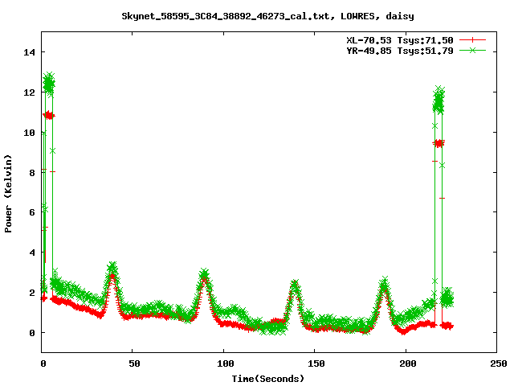
Task: Click the red calibration plateau near 11 Kelvin
Action: [x=48, y=115]
